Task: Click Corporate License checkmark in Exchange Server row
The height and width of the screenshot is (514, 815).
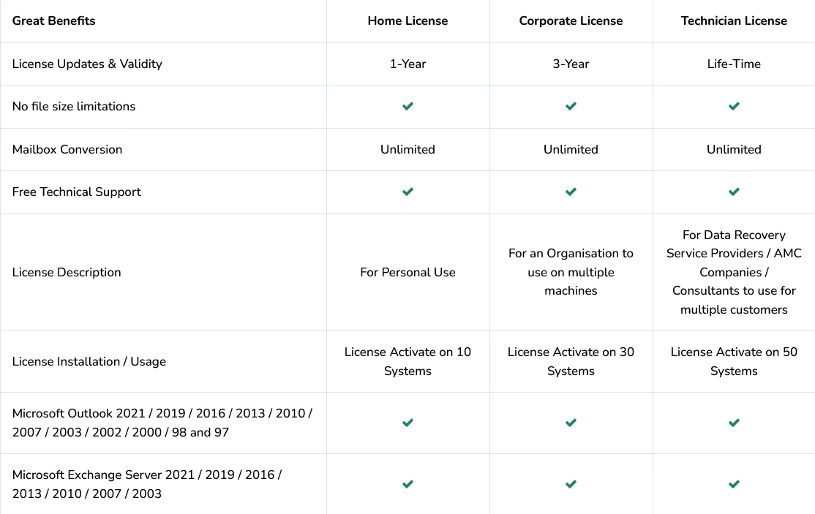Action: pyautogui.click(x=571, y=484)
